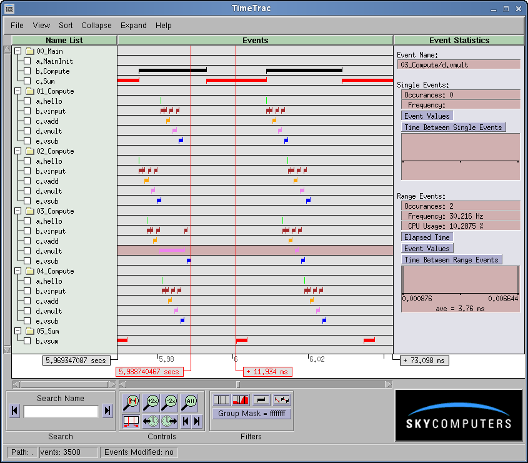The image size is (528, 463).
Task: Click Event Values under Single Events
Action: tap(427, 116)
